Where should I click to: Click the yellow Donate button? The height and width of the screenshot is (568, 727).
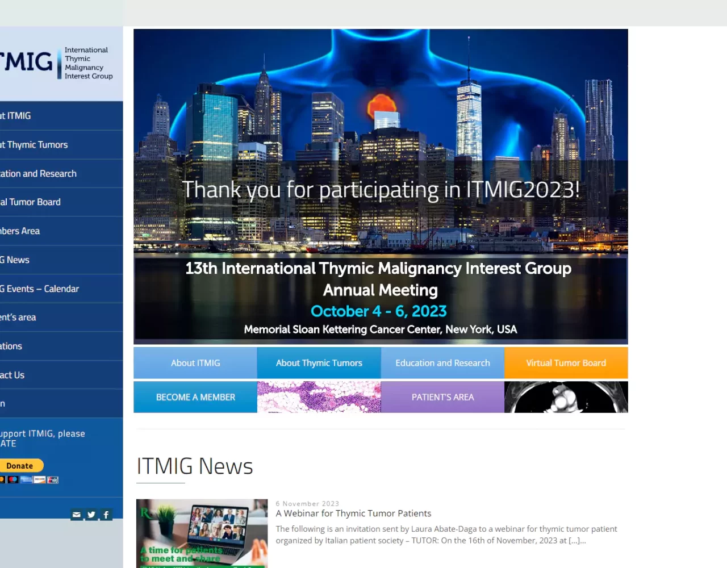[x=21, y=466]
